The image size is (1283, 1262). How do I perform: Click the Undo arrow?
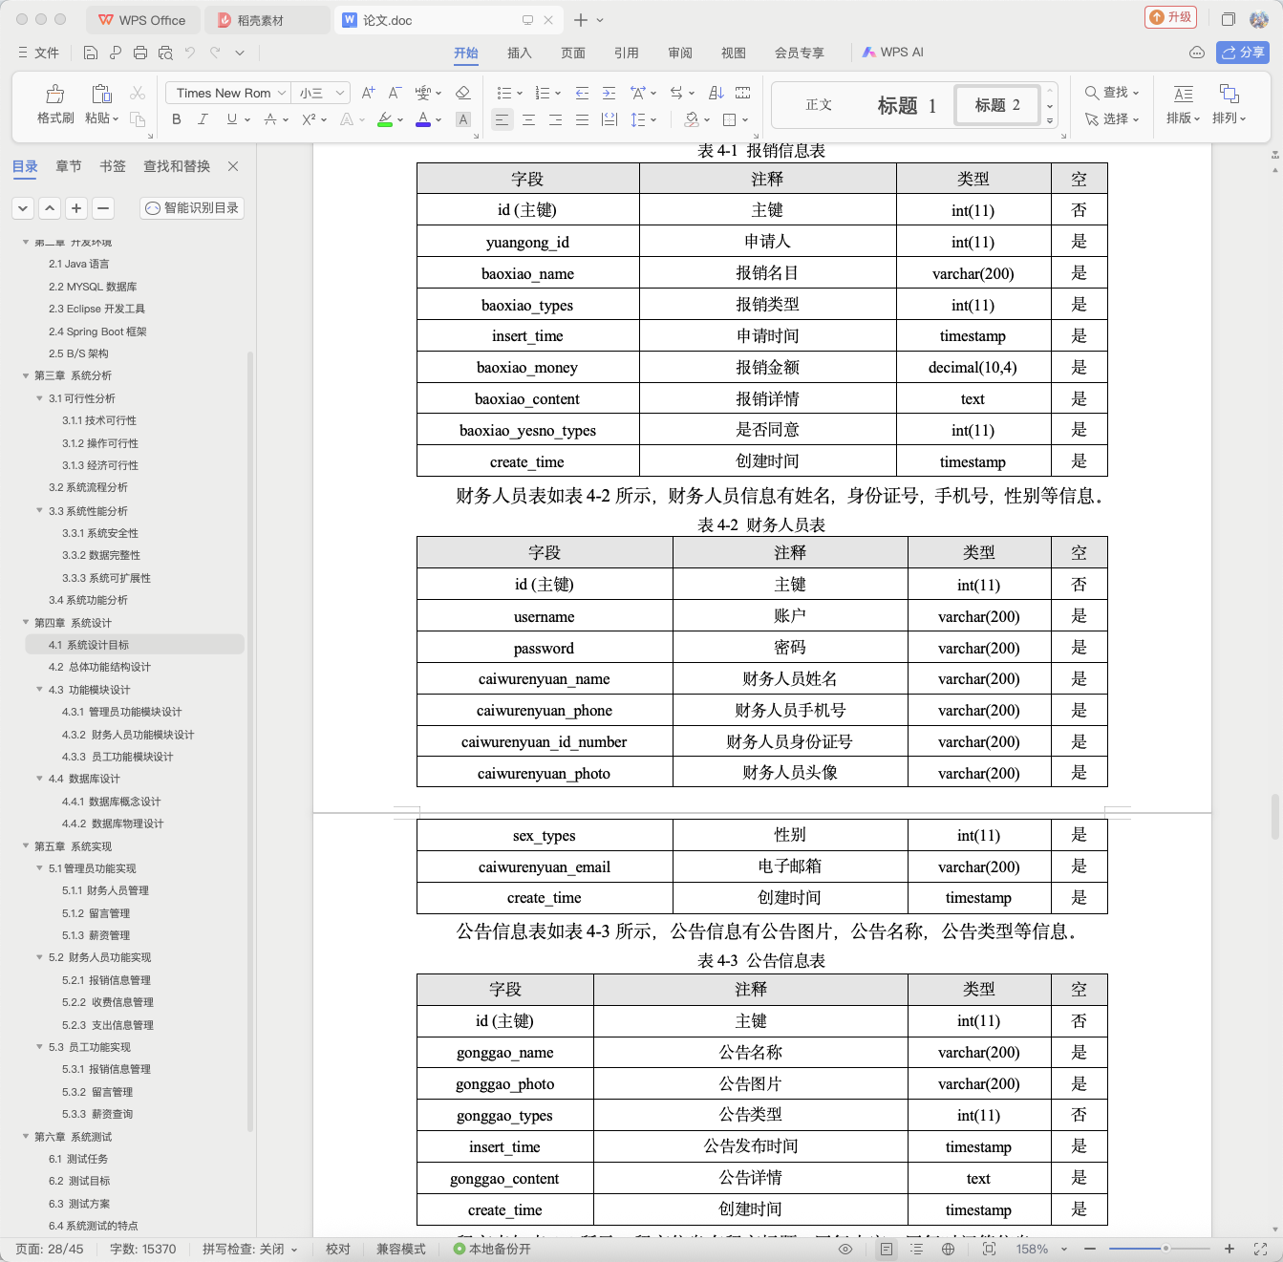pyautogui.click(x=190, y=53)
